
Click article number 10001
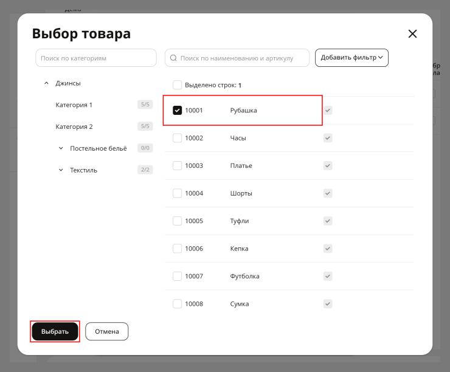(194, 111)
